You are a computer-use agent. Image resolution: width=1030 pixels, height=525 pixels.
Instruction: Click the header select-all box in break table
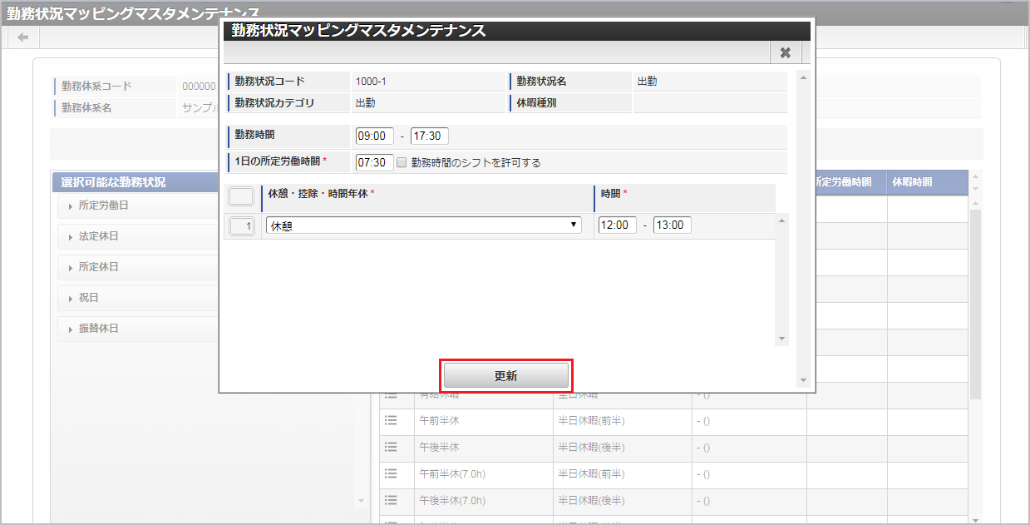point(241,197)
